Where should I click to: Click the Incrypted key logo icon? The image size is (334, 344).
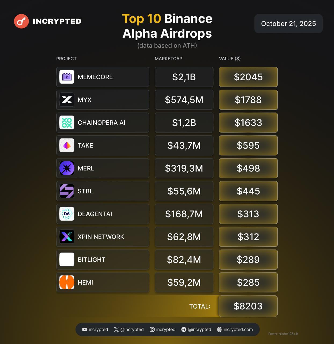pyautogui.click(x=21, y=21)
